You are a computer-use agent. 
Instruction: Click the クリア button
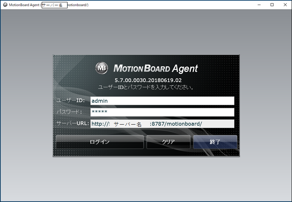pos(168,142)
